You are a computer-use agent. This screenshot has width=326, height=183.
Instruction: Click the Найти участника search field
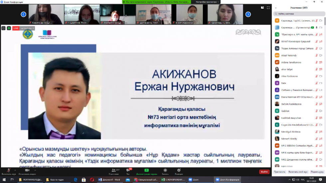coord(299,14)
